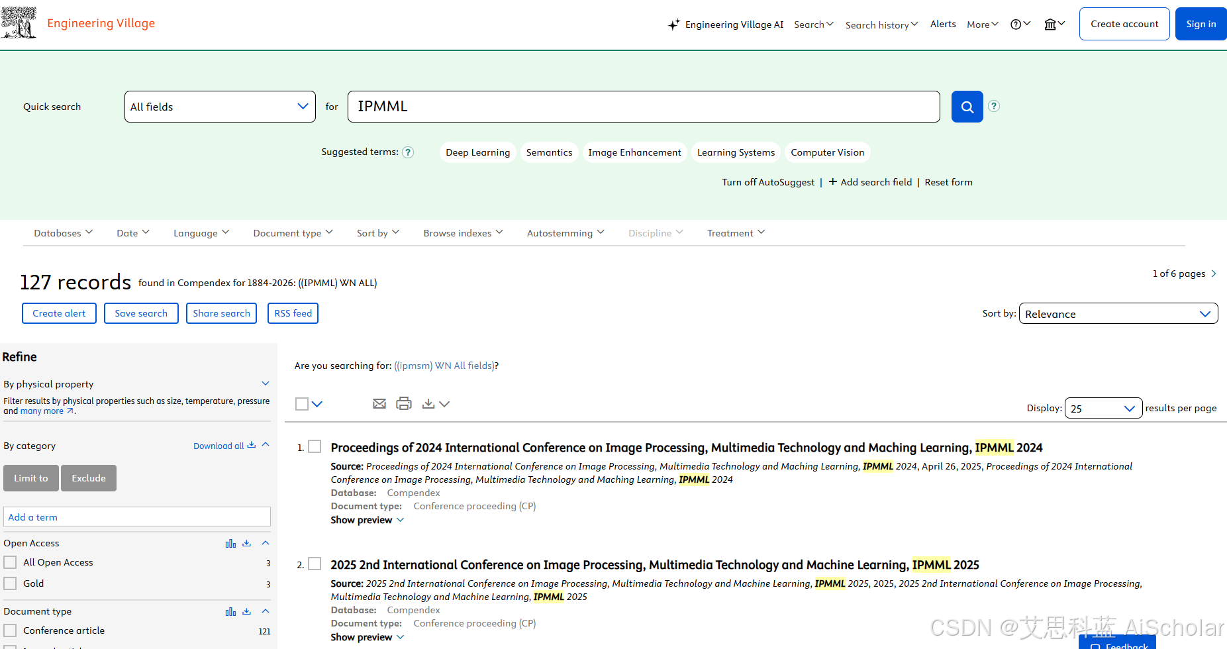Image resolution: width=1227 pixels, height=649 pixels.
Task: Open the Alerts link
Action: 943,24
